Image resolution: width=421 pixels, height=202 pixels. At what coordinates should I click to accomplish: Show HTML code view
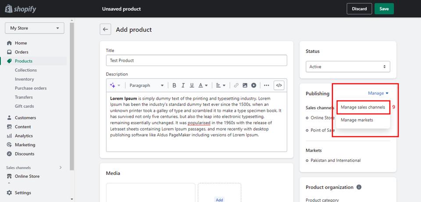pos(279,85)
